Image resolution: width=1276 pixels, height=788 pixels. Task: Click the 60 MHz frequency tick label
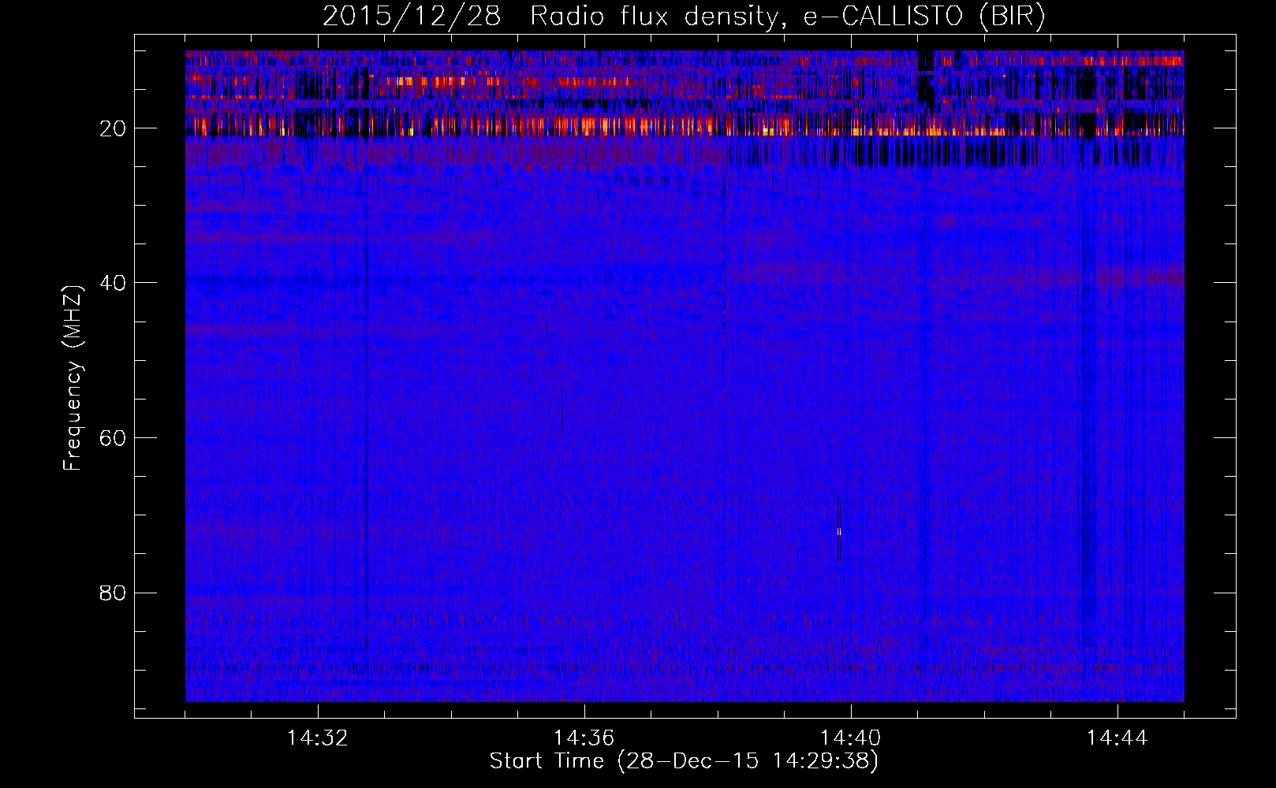pyautogui.click(x=114, y=437)
